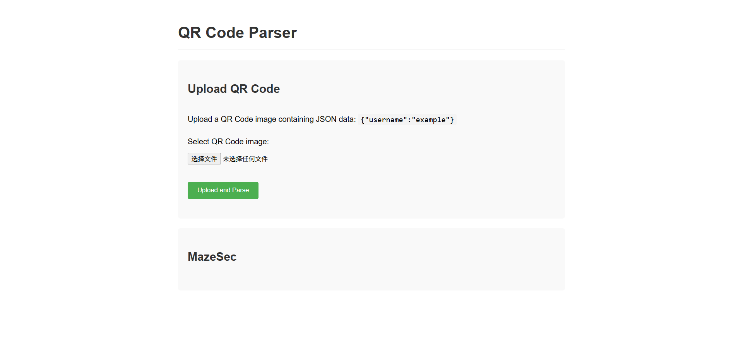Click the MazeSec section heading
This screenshot has height=340, width=743.
tap(212, 257)
